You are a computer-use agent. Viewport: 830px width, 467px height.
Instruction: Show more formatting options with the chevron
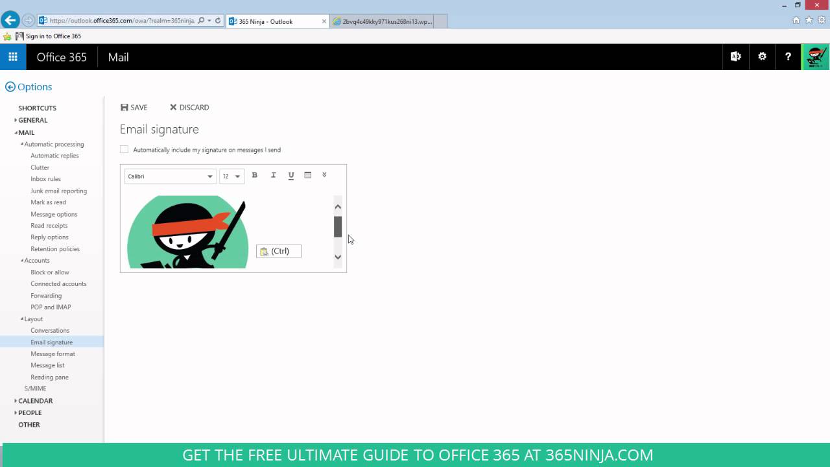tap(324, 174)
